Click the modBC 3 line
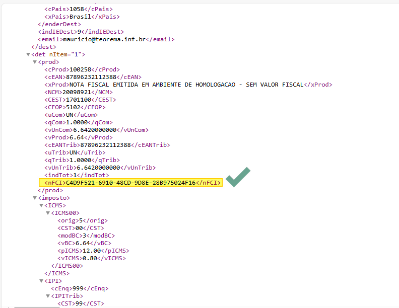Viewport: 399px width, 308px height. coord(86,236)
